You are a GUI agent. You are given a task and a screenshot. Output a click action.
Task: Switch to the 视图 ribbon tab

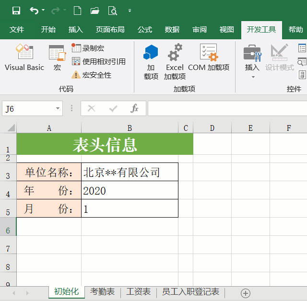coord(226,30)
